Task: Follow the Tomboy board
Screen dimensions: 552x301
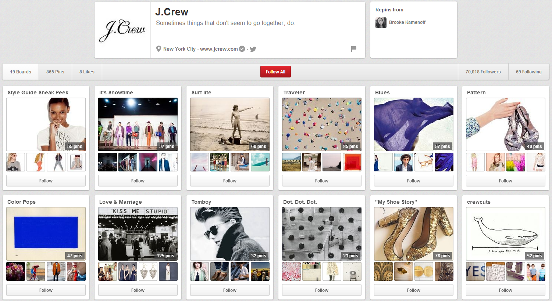Action: tap(230, 290)
